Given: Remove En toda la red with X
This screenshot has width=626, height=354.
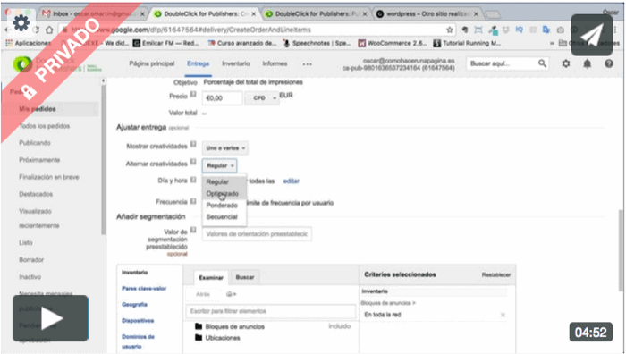Looking at the screenshot, I should [503, 315].
